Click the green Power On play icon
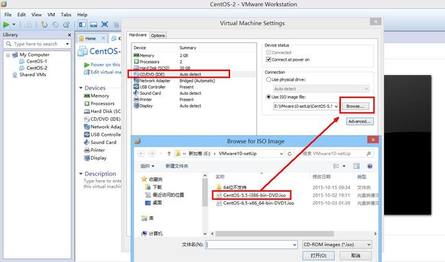445x262 pixels. click(6, 25)
